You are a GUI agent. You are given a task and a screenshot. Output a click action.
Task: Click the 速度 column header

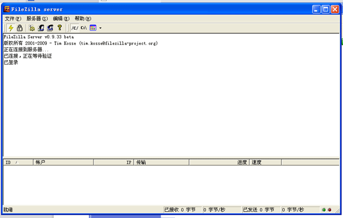coord(265,162)
